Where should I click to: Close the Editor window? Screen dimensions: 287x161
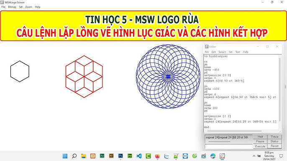tap(277, 47)
